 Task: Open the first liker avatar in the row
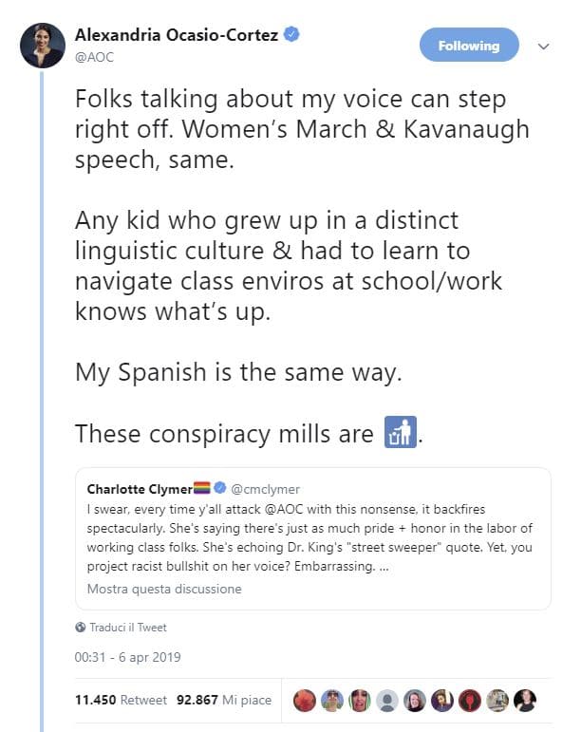(307, 701)
